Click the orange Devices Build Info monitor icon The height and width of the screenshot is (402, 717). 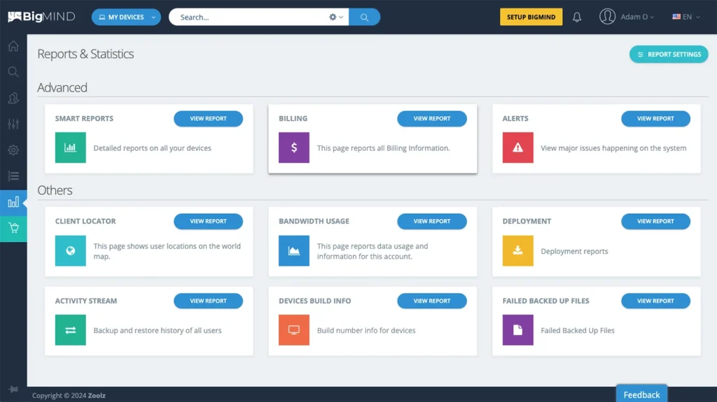(294, 330)
